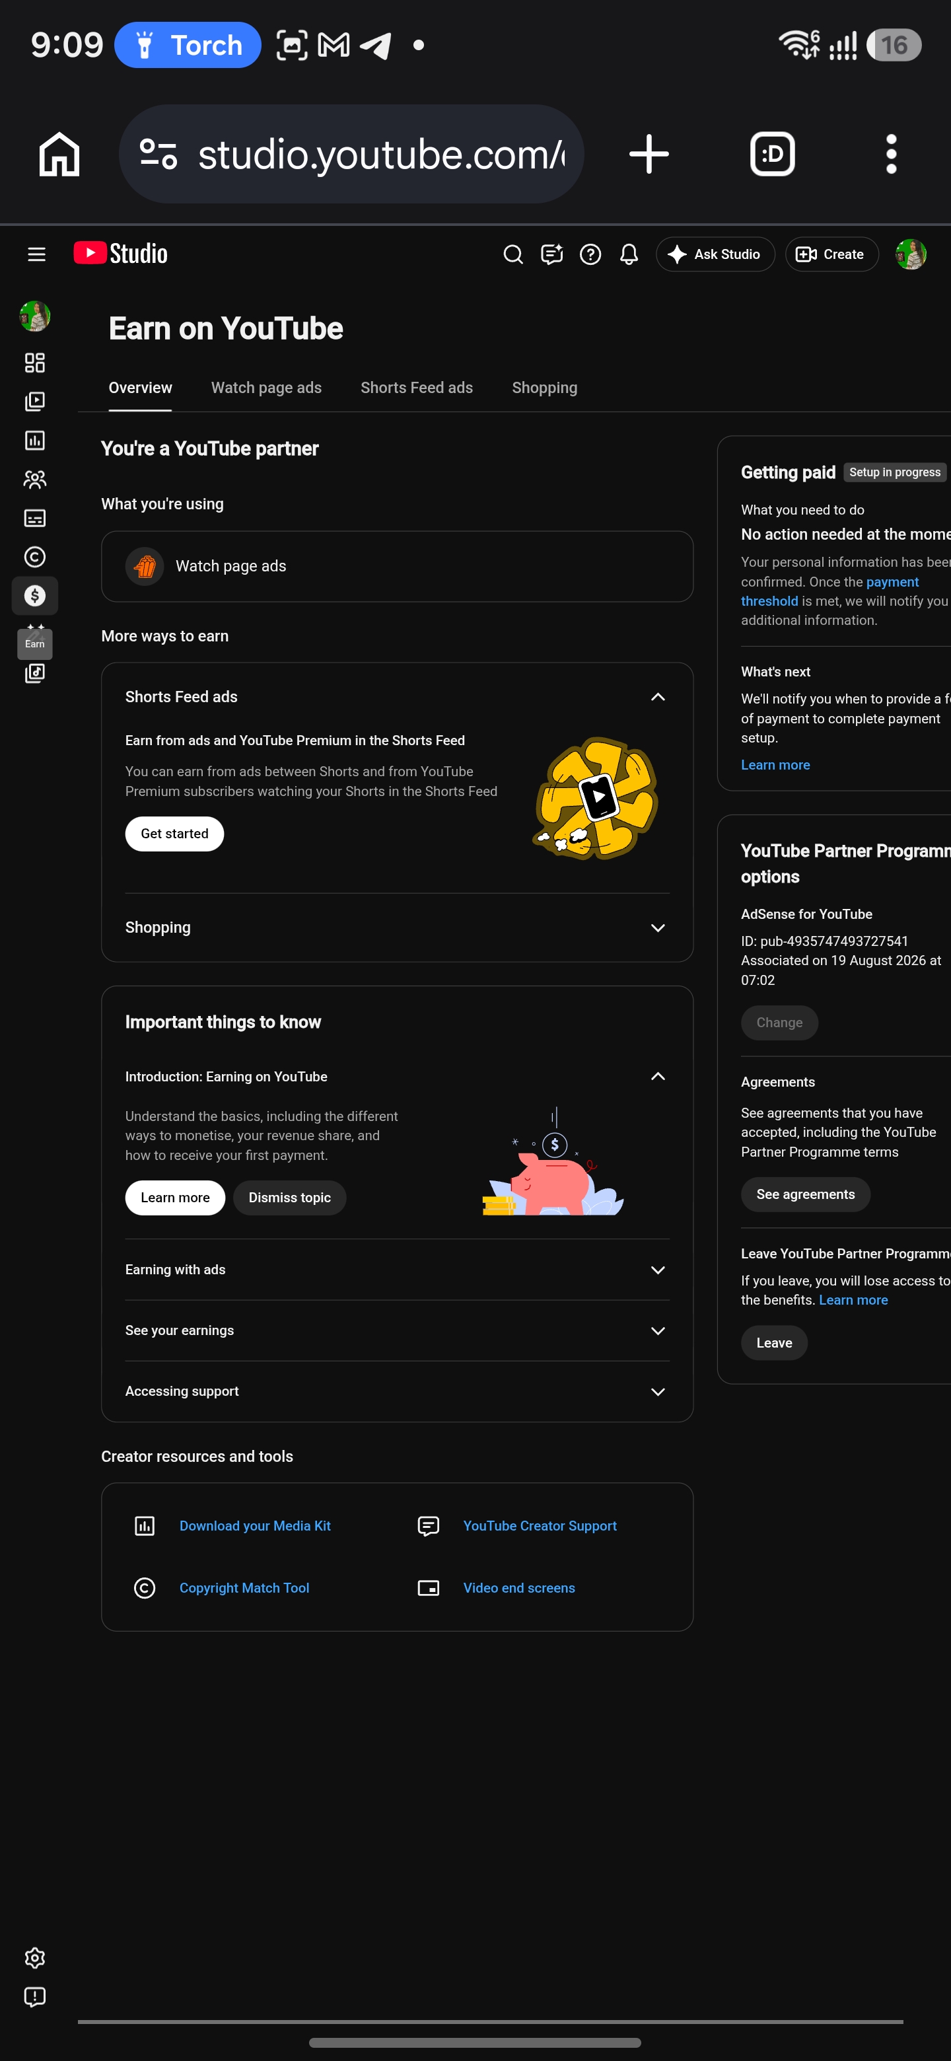Screen dimensions: 951x2061
Task: Switch to the Watch page ads tab
Action: point(266,388)
